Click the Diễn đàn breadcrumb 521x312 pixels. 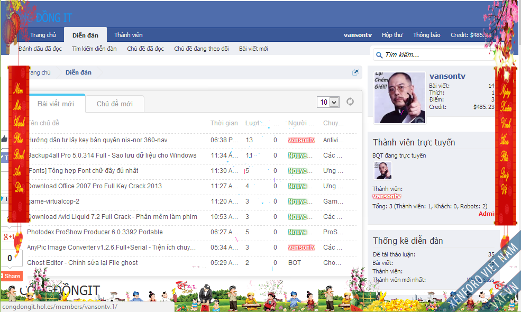tap(78, 72)
